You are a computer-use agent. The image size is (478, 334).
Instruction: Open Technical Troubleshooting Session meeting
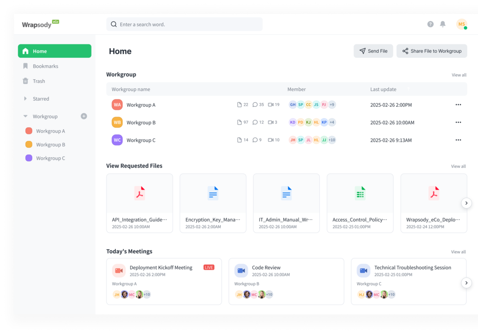click(408, 282)
